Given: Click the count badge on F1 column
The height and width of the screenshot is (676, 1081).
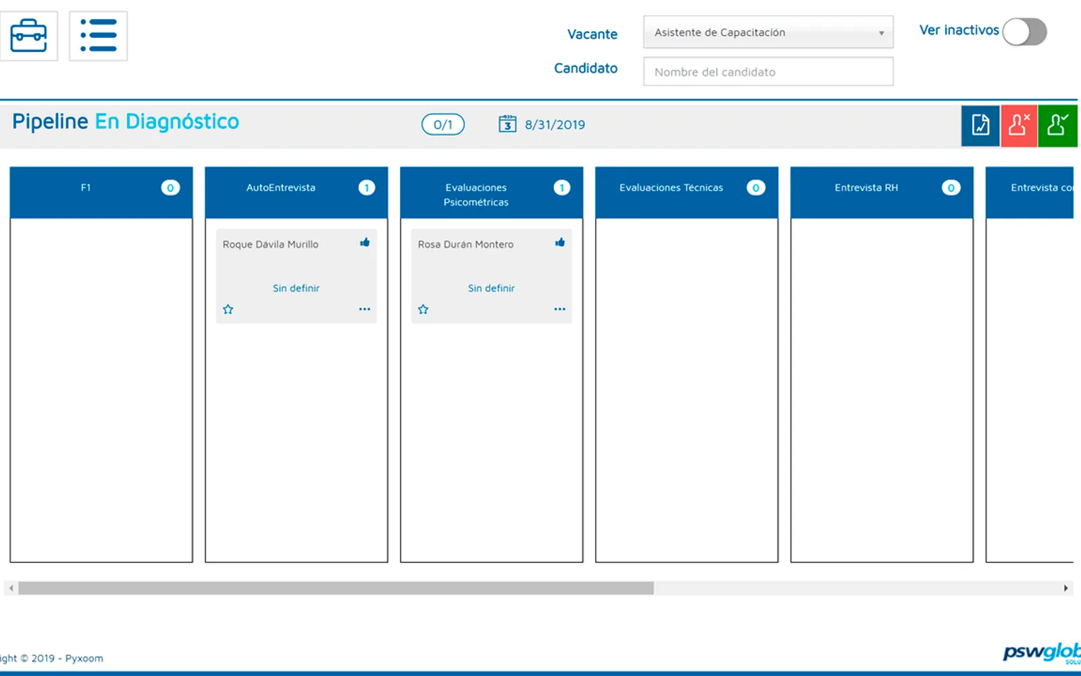Looking at the screenshot, I should point(170,188).
